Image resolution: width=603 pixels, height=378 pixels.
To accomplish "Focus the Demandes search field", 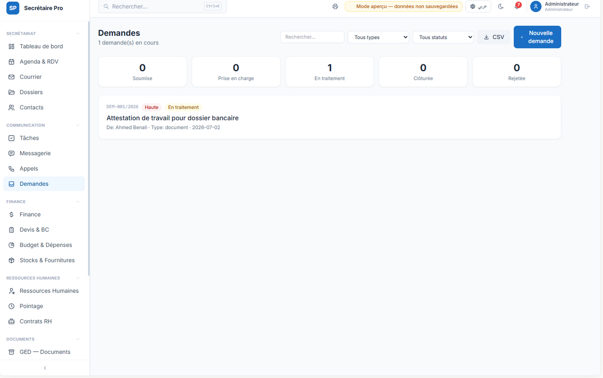I will (x=312, y=37).
